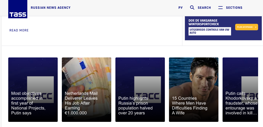The width and height of the screenshot is (263, 127).
Task: Open the National Projects objectives article card
Action: [x=33, y=90]
